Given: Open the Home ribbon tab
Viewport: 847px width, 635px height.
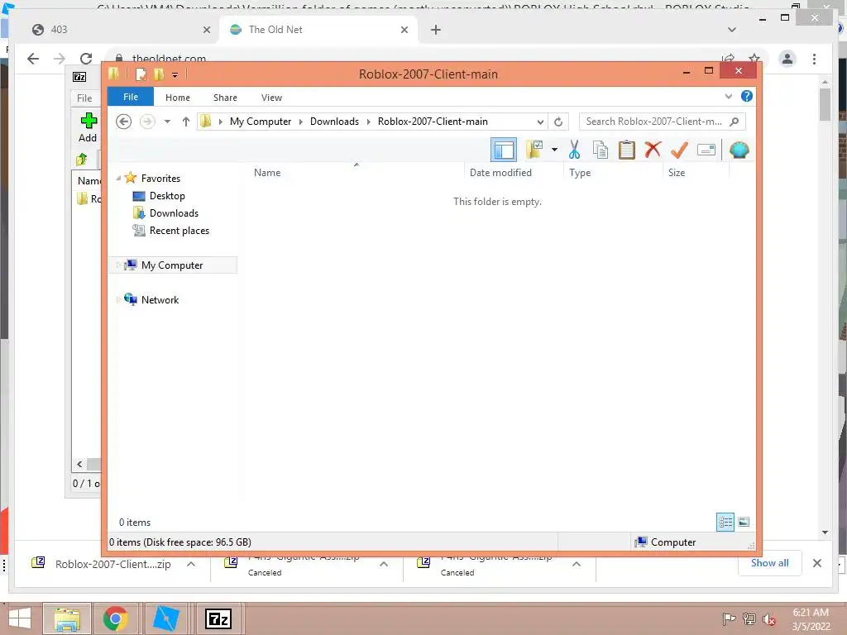Looking at the screenshot, I should pos(178,98).
